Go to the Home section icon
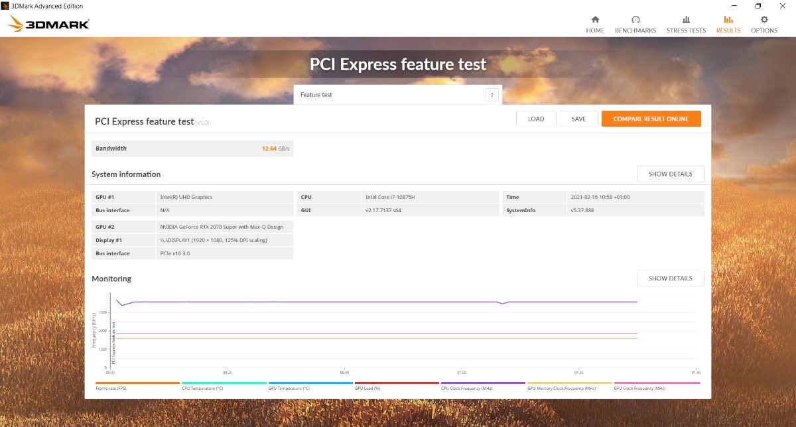Image resolution: width=796 pixels, height=427 pixels. (595, 20)
